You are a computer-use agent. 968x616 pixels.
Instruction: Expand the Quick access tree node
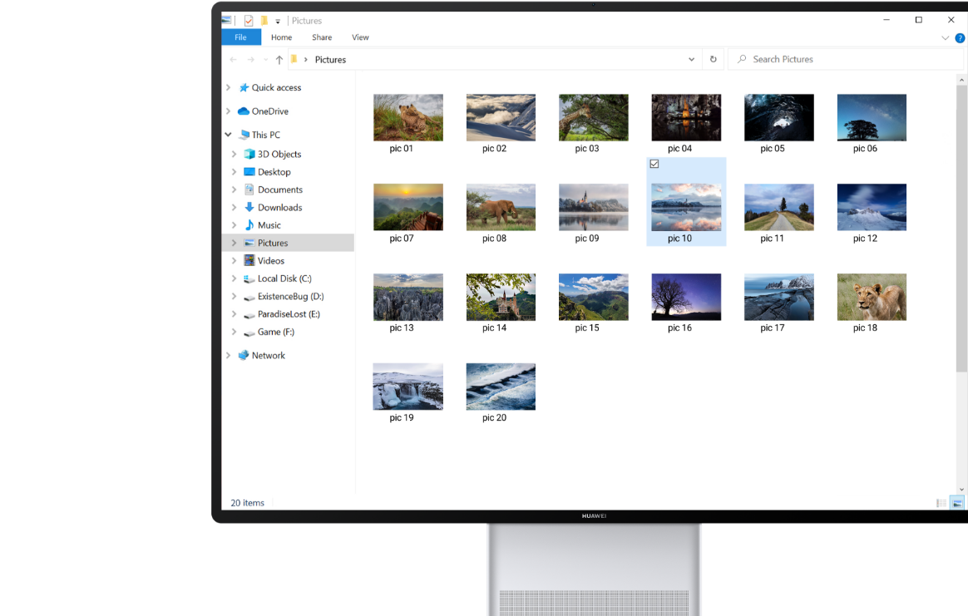tap(229, 88)
